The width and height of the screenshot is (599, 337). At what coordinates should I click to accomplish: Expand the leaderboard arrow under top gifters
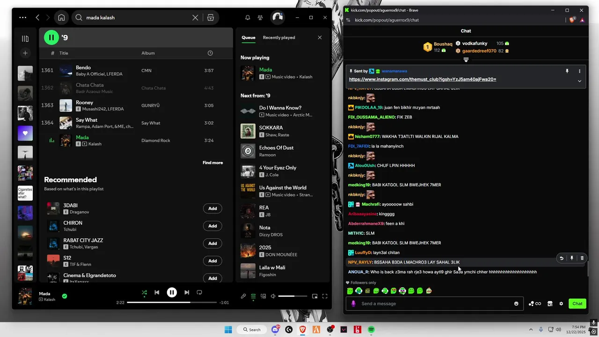pyautogui.click(x=466, y=60)
